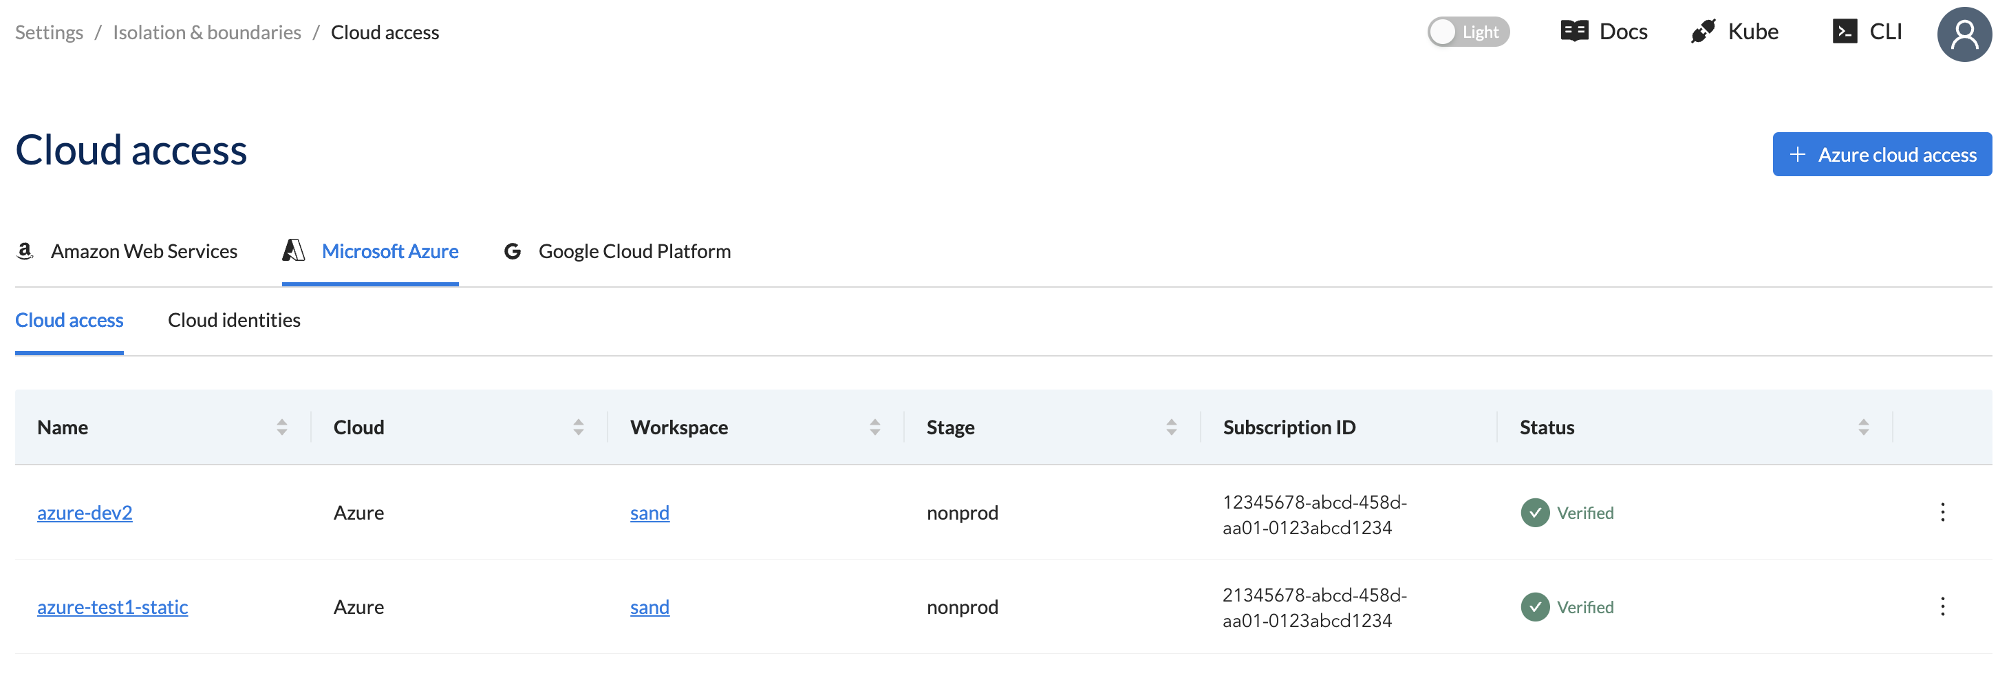Select the Cloud access sub-tab
Image resolution: width=2009 pixels, height=680 pixels.
[x=69, y=320]
